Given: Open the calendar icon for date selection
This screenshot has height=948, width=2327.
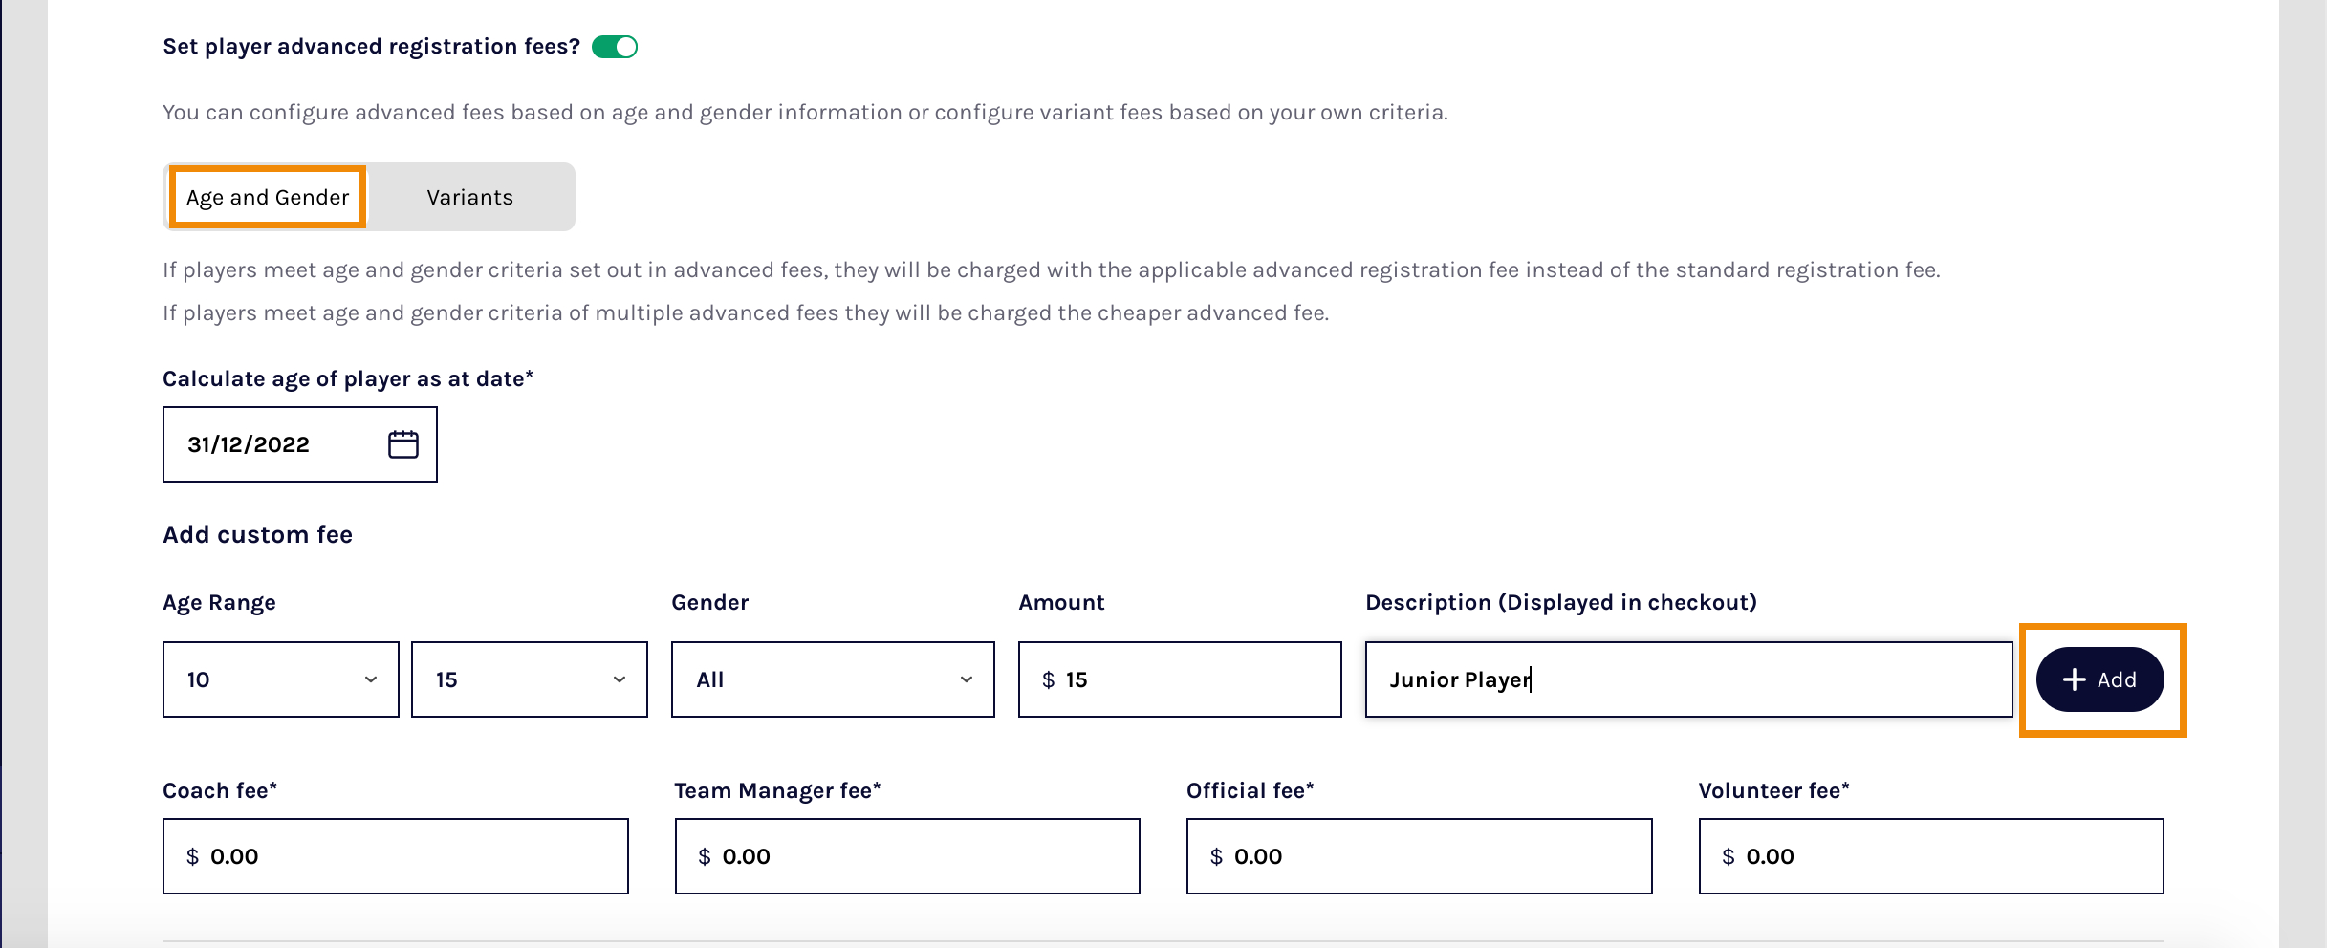Looking at the screenshot, I should pyautogui.click(x=402, y=442).
